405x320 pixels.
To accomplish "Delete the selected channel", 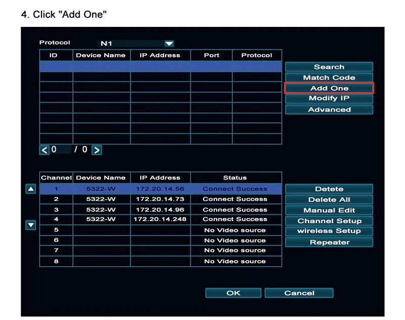I will (x=329, y=189).
